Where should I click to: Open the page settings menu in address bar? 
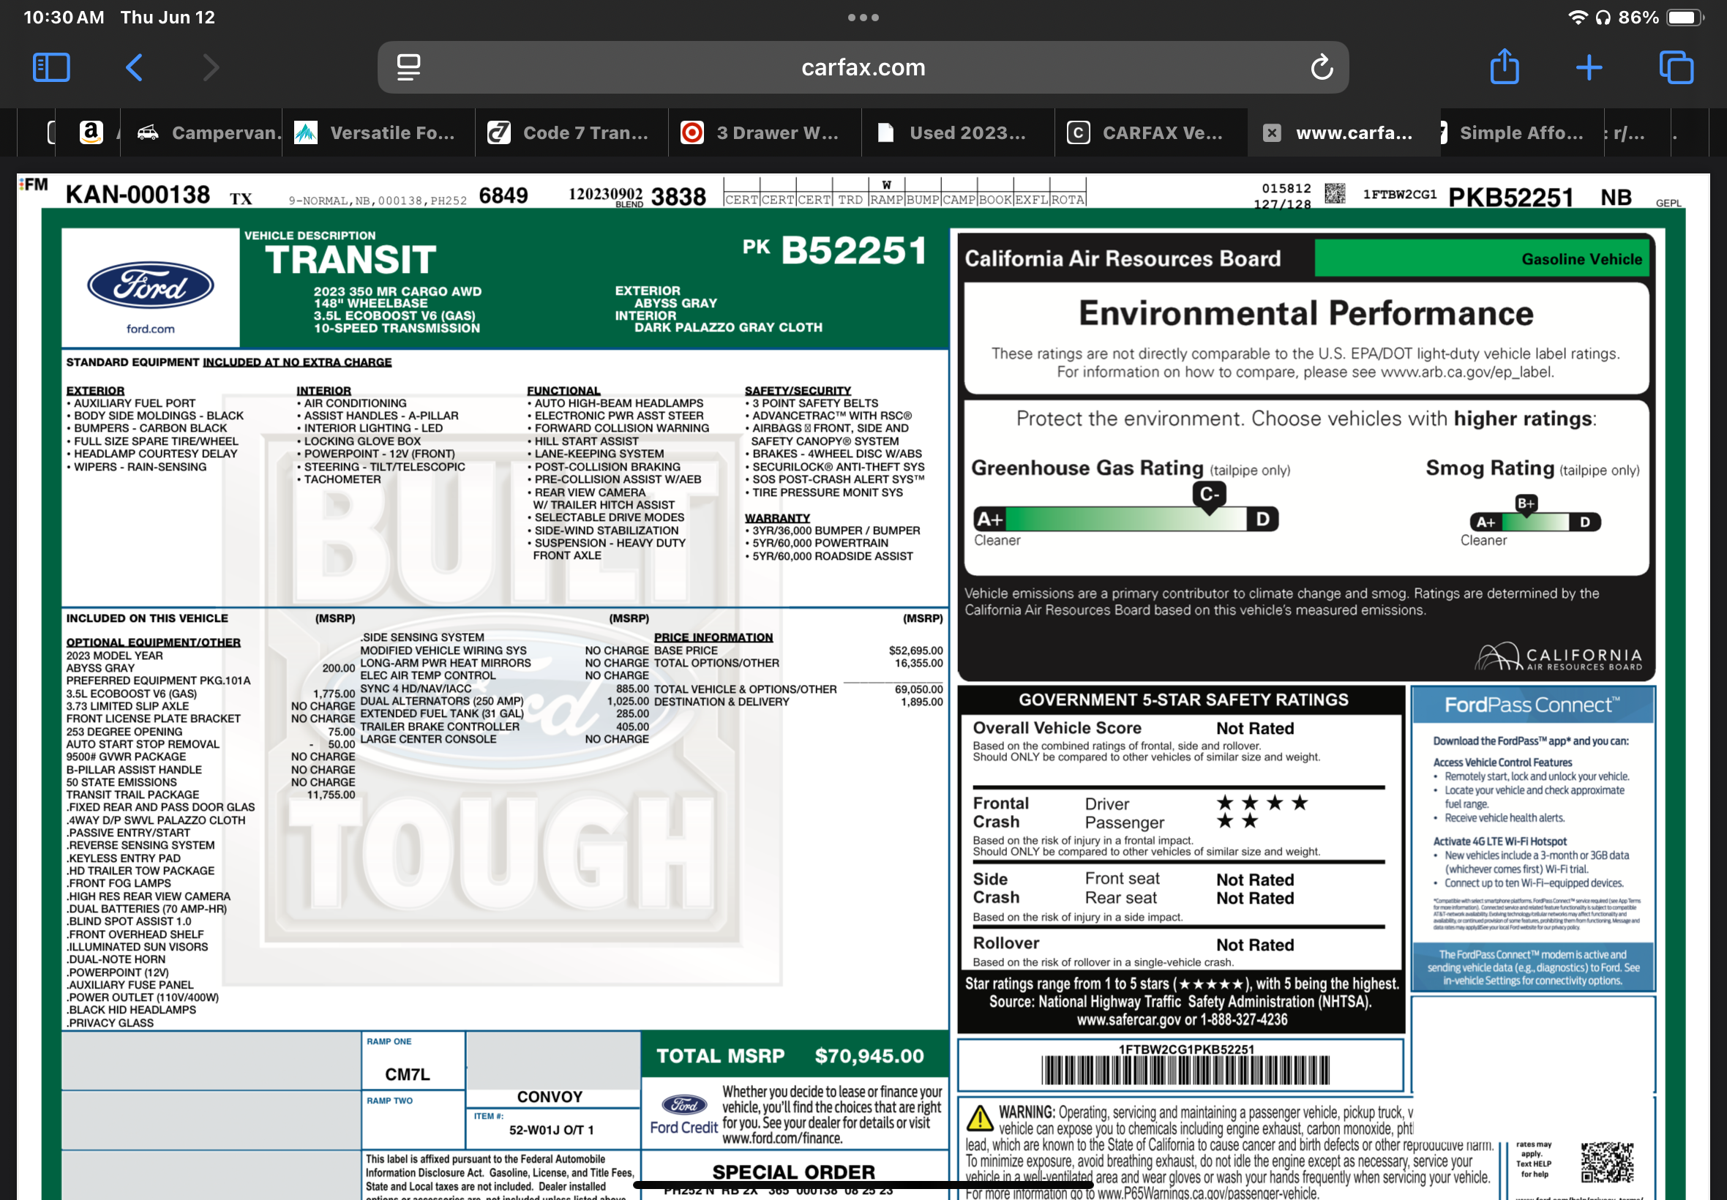(x=408, y=67)
